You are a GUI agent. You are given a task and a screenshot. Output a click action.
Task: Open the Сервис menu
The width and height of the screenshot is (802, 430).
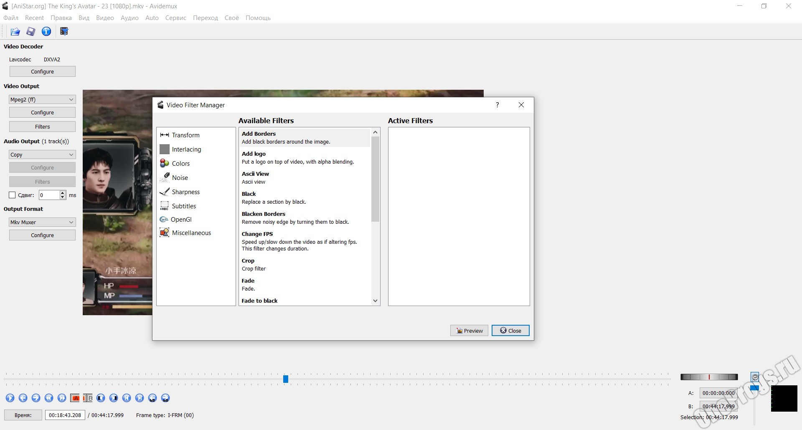click(176, 18)
